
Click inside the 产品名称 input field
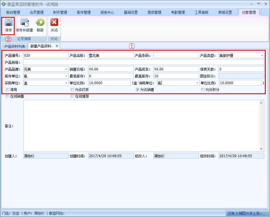pos(111,55)
